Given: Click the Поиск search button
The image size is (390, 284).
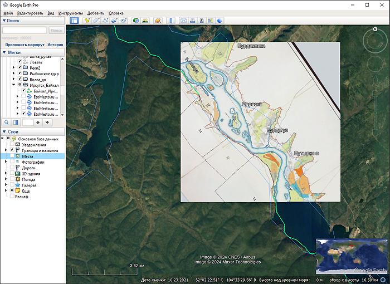Looking at the screenshot, I should click(56, 30).
